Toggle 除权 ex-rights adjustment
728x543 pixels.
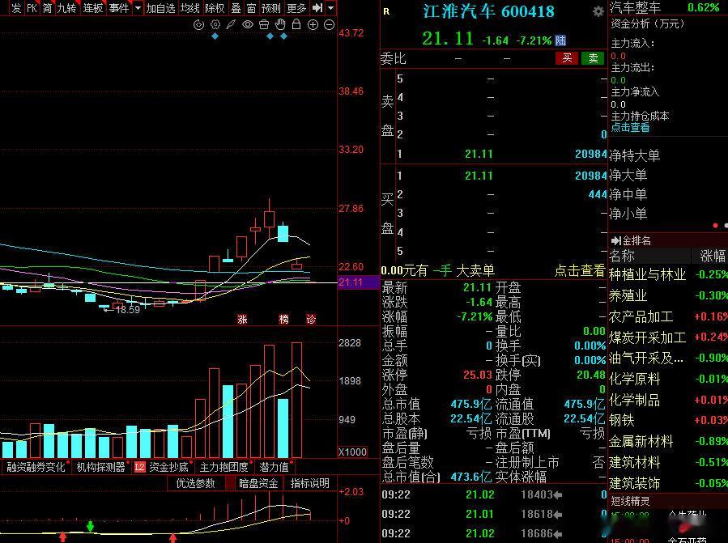(x=215, y=8)
